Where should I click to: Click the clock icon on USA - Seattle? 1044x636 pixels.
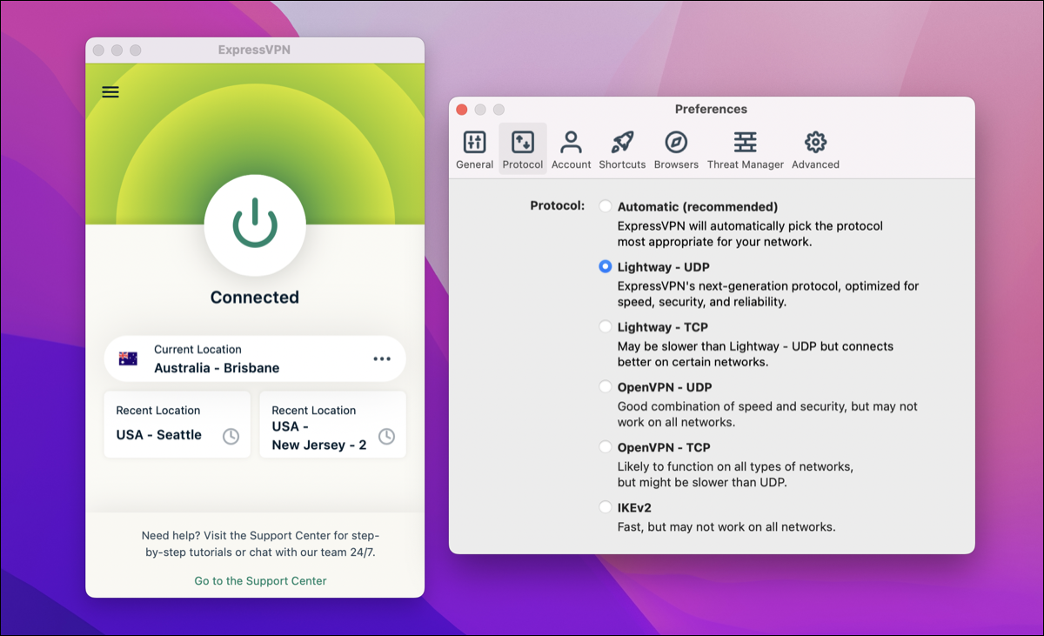(x=231, y=436)
